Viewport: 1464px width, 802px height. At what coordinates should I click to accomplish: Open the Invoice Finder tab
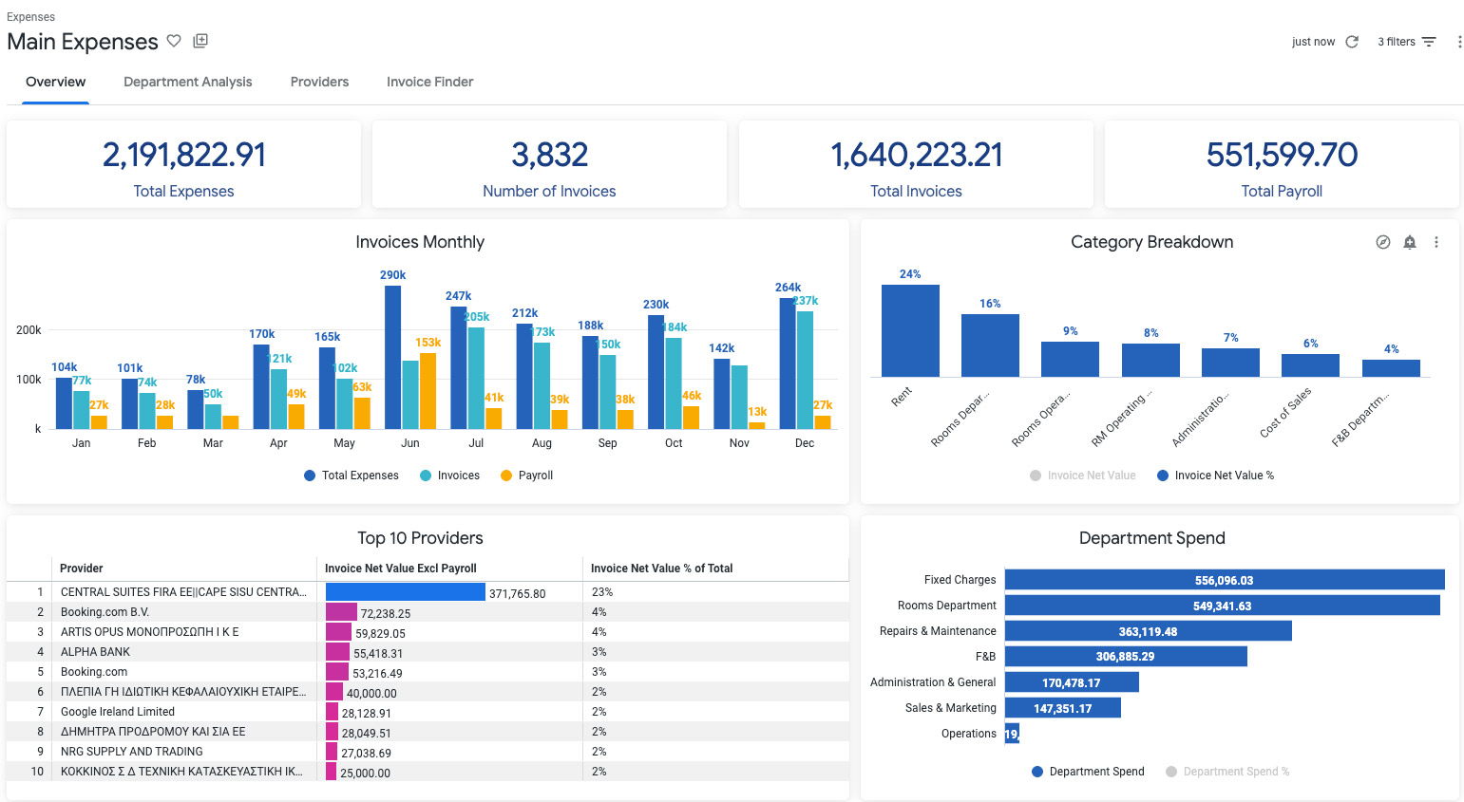pos(429,82)
